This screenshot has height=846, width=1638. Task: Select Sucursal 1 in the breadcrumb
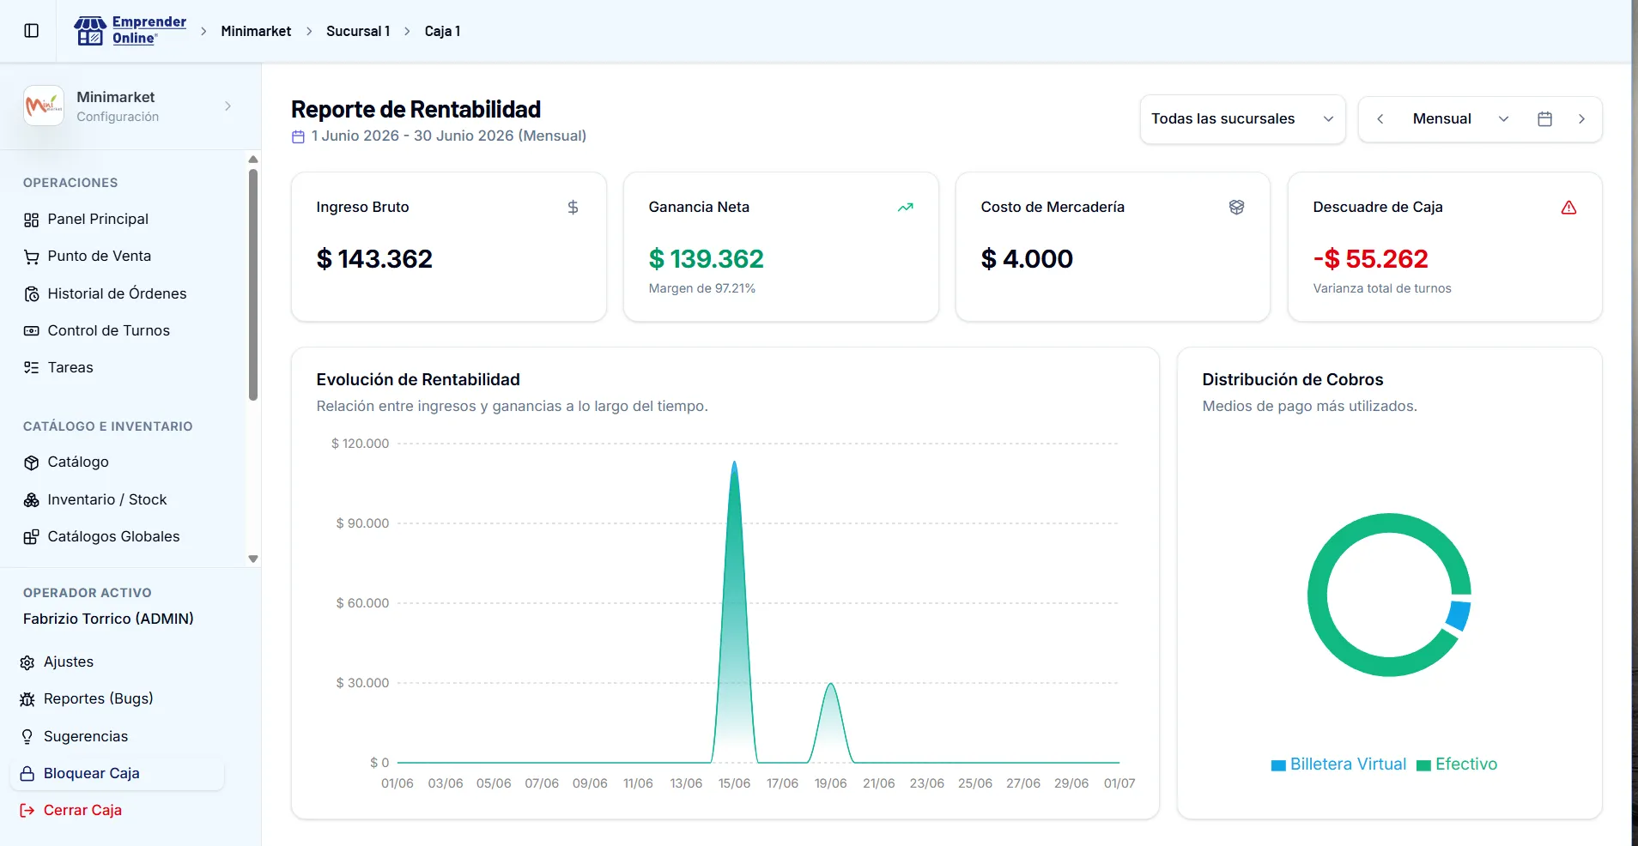tap(358, 32)
